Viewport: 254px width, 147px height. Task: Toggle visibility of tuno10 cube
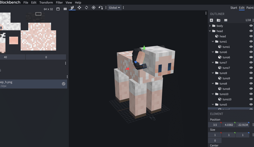[251, 99]
